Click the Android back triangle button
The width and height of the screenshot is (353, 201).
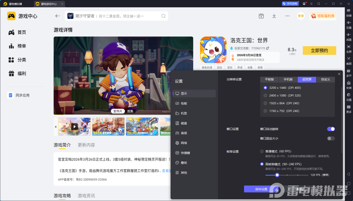(x=349, y=174)
